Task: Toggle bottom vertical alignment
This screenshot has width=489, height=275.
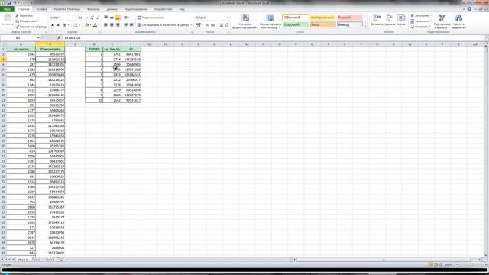Action: click(x=118, y=18)
